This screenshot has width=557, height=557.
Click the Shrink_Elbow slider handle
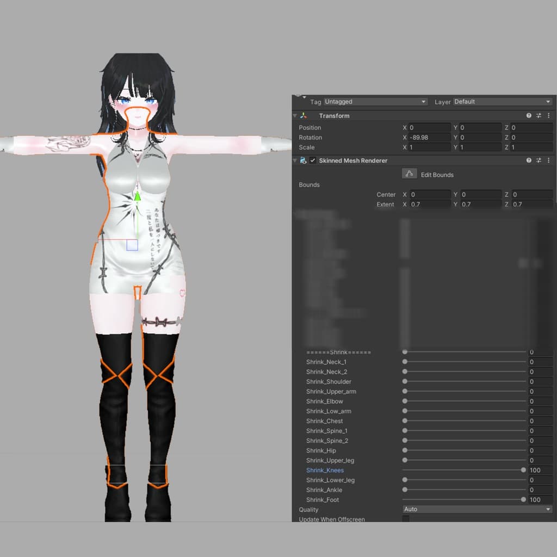coord(405,401)
